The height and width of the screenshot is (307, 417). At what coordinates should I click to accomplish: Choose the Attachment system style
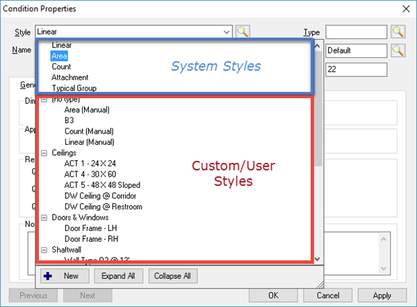tap(70, 77)
